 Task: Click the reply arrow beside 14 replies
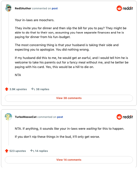click(x=32, y=151)
